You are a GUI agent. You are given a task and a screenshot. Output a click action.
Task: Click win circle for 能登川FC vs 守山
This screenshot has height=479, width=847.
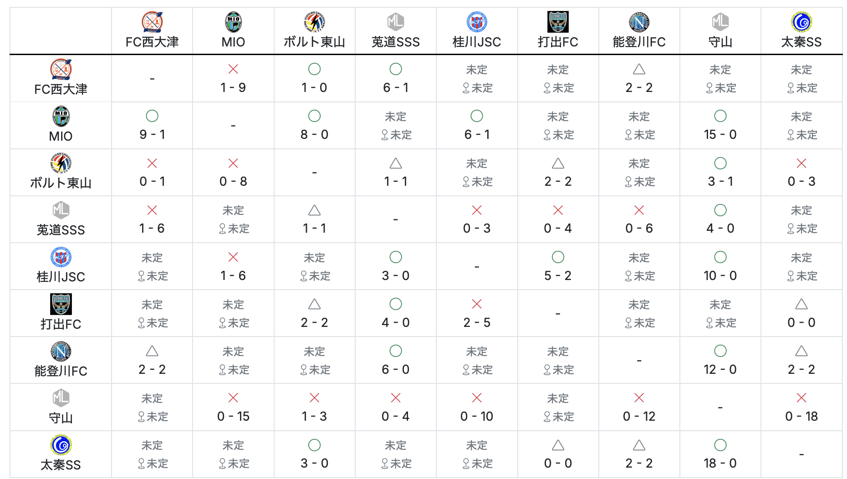click(720, 351)
